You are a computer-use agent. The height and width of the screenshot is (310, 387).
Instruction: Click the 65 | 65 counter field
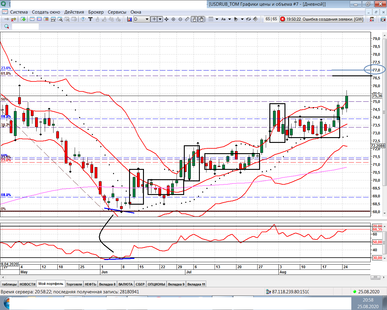271,19
